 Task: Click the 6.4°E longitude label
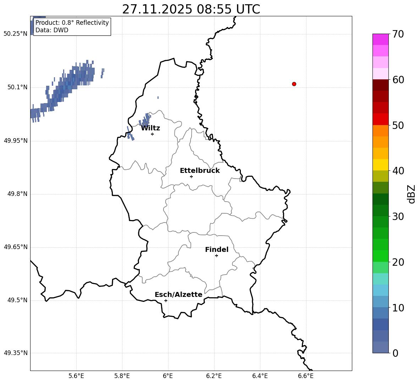point(260,376)
